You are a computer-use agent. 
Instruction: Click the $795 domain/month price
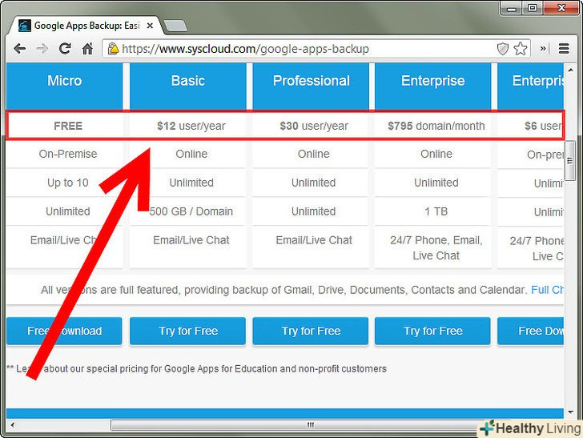[x=436, y=126]
